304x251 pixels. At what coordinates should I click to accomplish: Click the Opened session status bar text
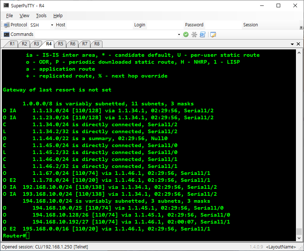(45, 247)
